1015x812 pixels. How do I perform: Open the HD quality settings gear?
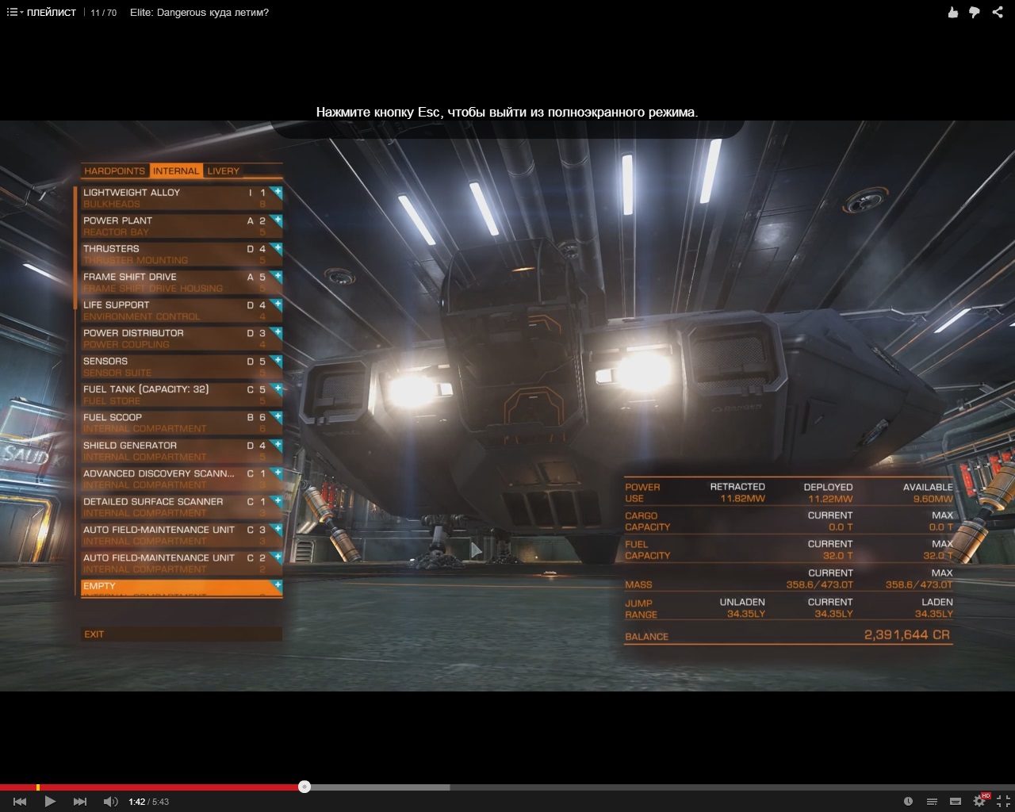[980, 801]
